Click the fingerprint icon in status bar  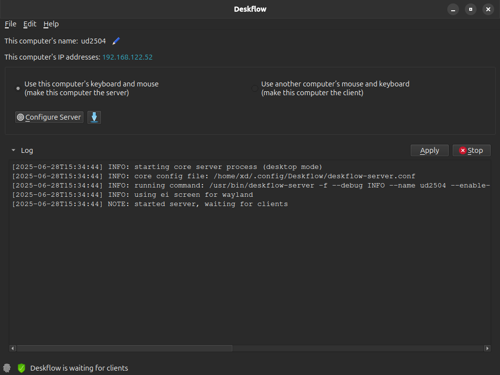tap(7, 368)
